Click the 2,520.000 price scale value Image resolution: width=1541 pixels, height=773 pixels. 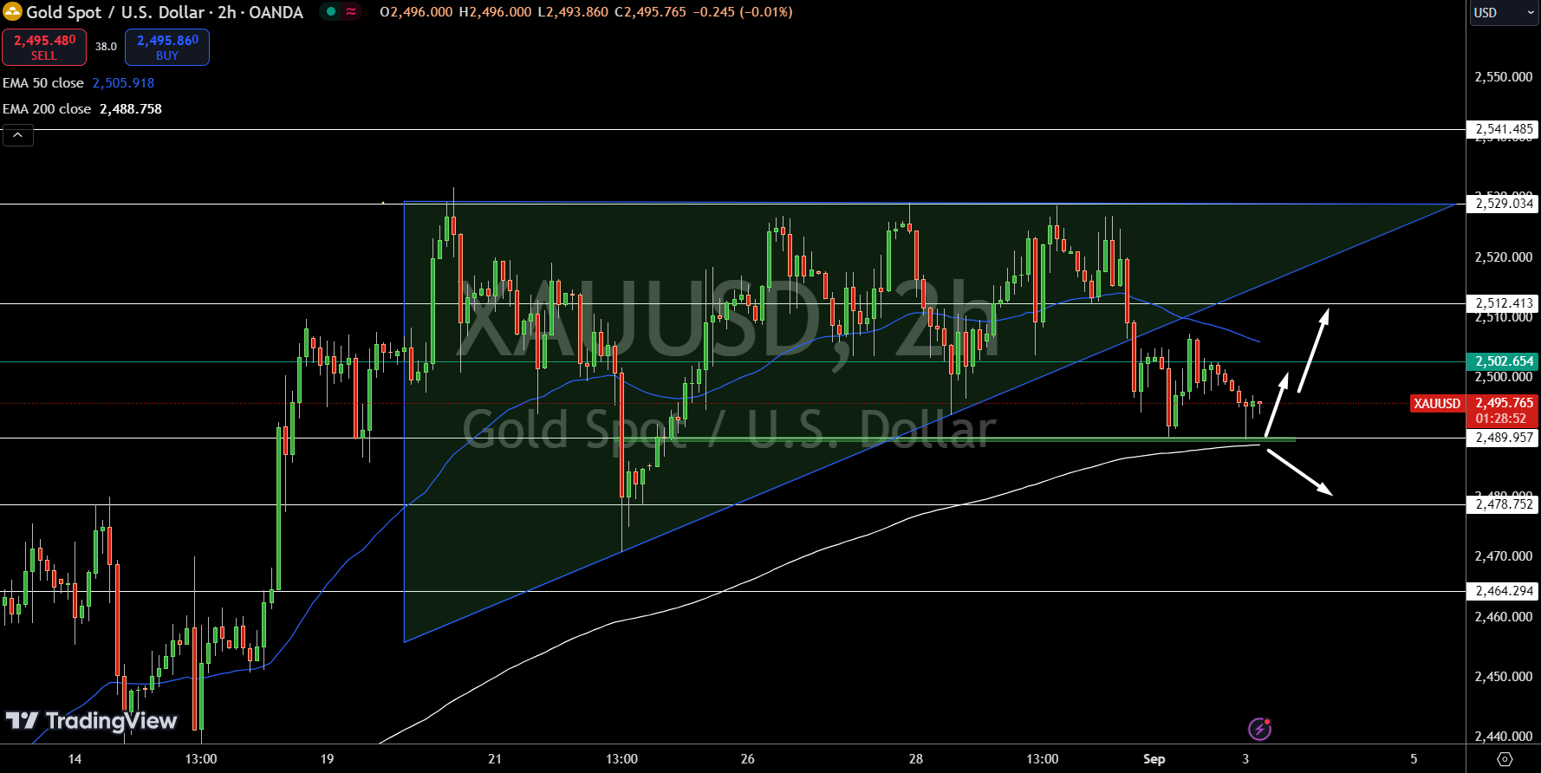[1504, 257]
